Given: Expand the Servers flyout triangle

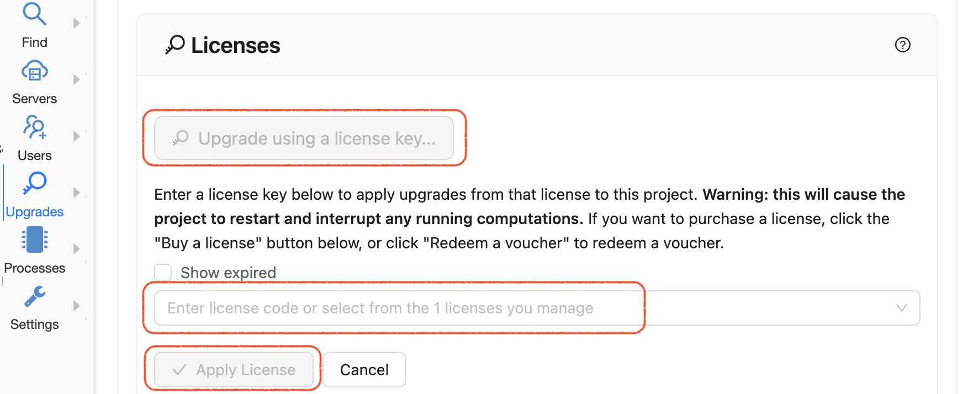Looking at the screenshot, I should coord(77,79).
